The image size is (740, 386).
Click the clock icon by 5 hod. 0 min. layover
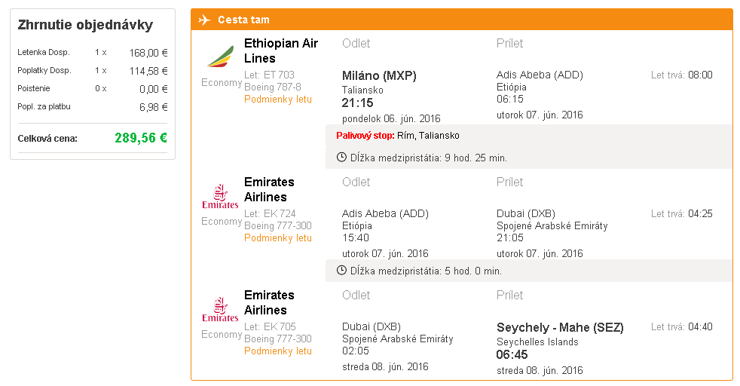341,271
